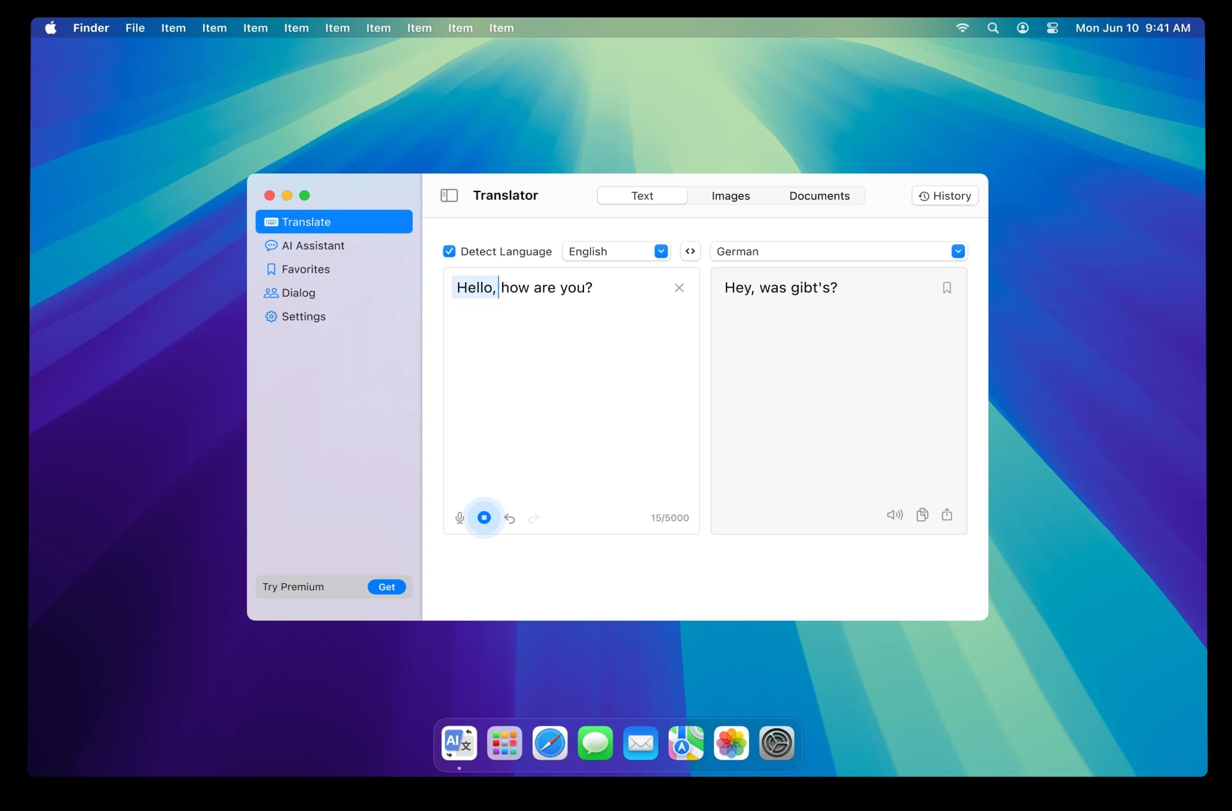Image resolution: width=1232 pixels, height=811 pixels.
Task: Click the date and time in menu bar
Action: point(1133,28)
